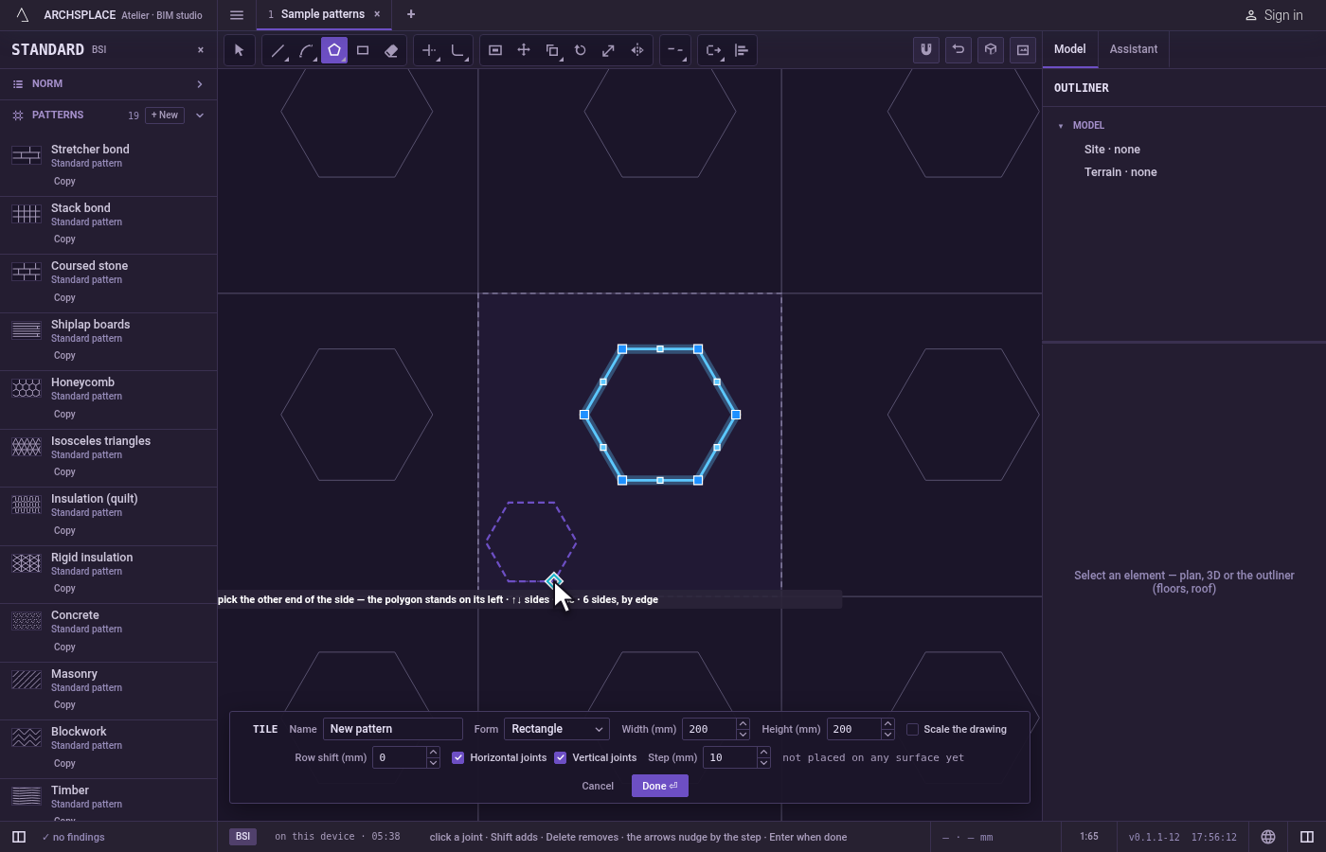This screenshot has width=1326, height=852.
Task: Copy the Honeycomb standard pattern
Action: point(64,415)
